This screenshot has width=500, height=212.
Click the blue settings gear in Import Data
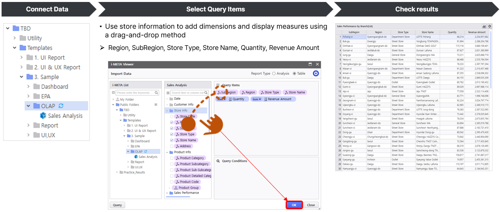(316, 74)
